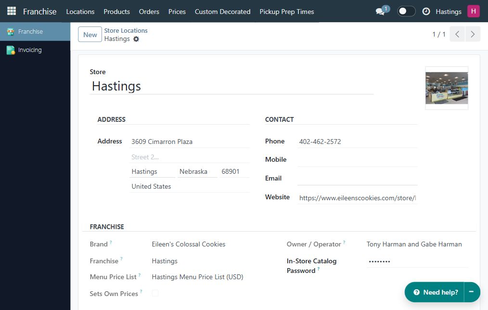This screenshot has width=488, height=310.
Task: Go back to Store Locations breadcrumb
Action: (126, 30)
